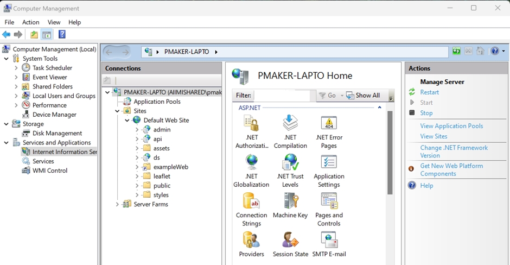This screenshot has height=265, width=510.
Task: Expand the Server Farms node
Action: click(x=117, y=205)
